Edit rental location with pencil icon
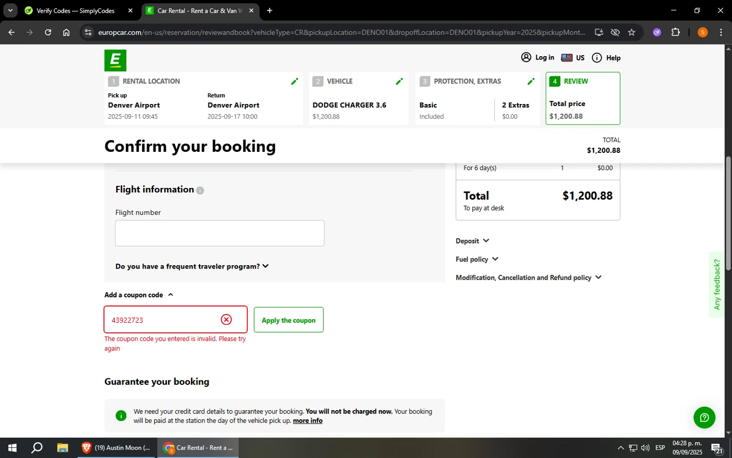Screen dimensions: 732x458 (294, 82)
